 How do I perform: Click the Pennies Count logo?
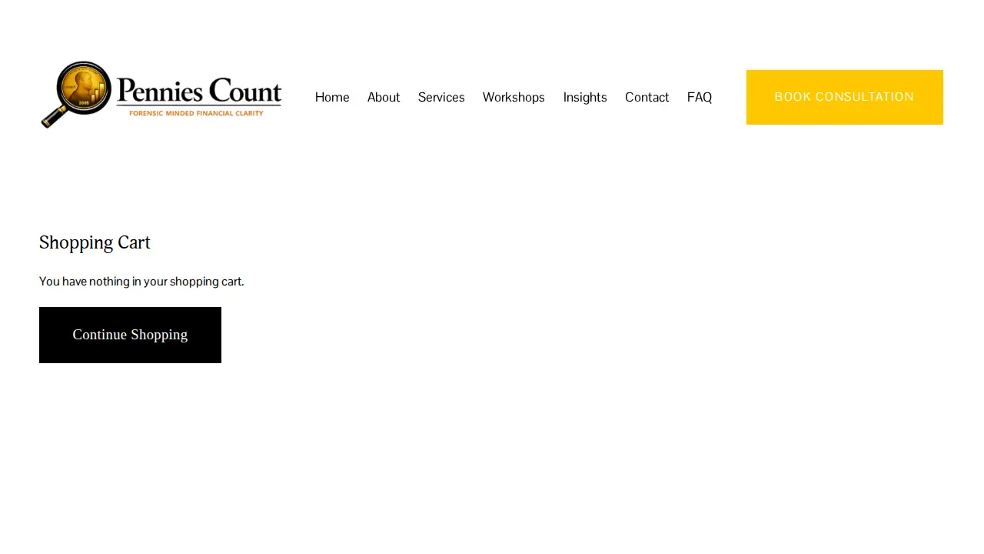click(x=161, y=95)
